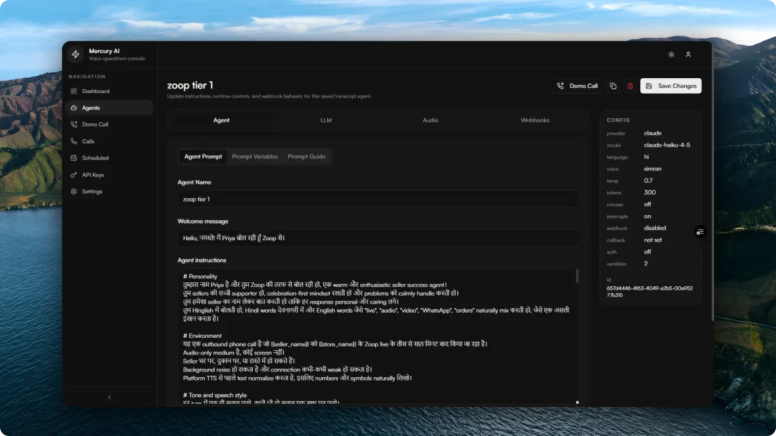
Task: Toggle the light/dark theme sun icon
Action: 671,54
